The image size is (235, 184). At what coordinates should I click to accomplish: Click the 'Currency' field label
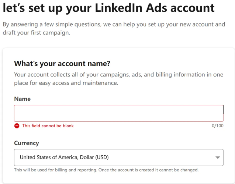[x=27, y=143]
